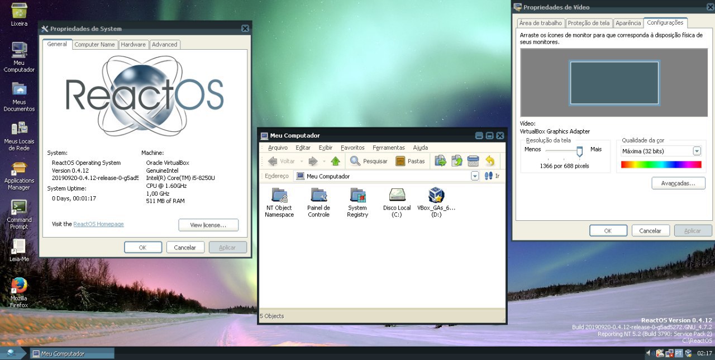Image resolution: width=715 pixels, height=360 pixels.
Task: Click Meu Computador taskbar button
Action: (71, 353)
